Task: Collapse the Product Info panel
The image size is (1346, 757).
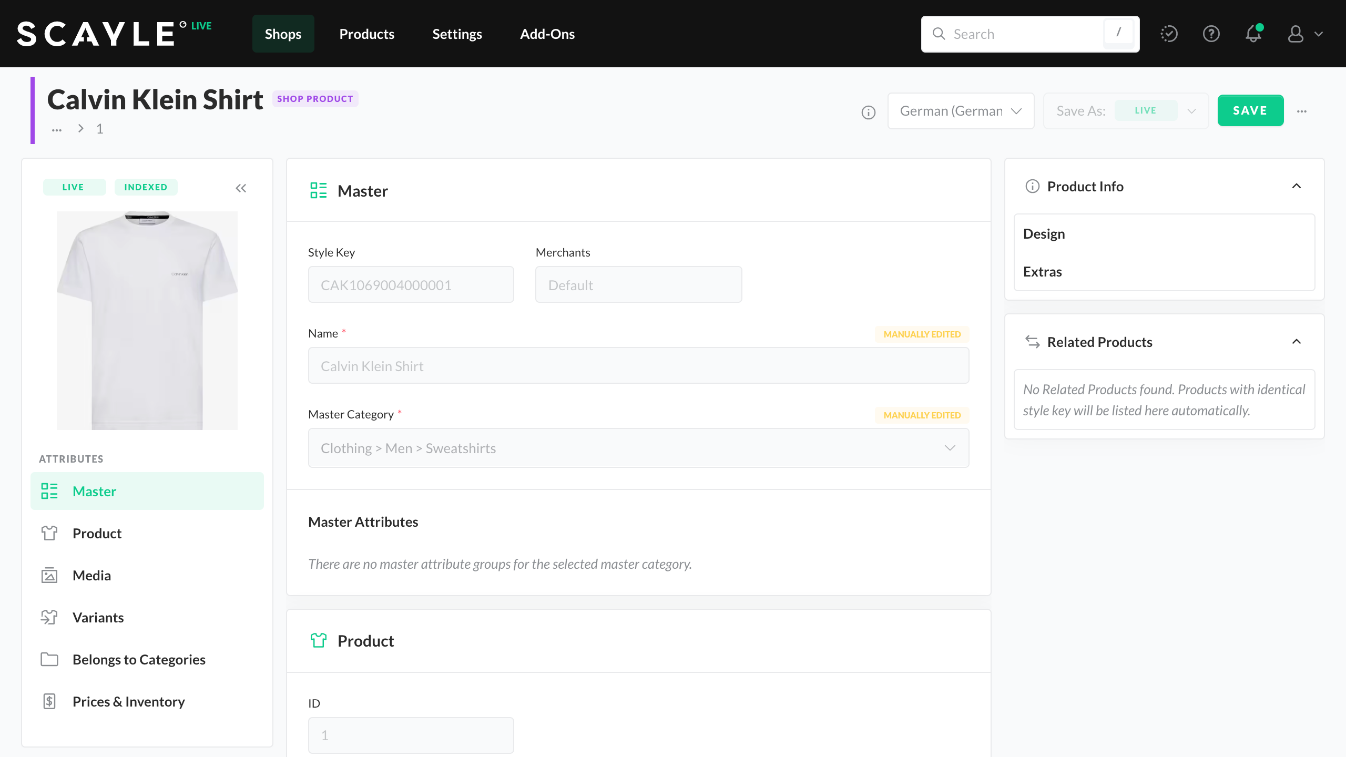Action: click(1297, 186)
